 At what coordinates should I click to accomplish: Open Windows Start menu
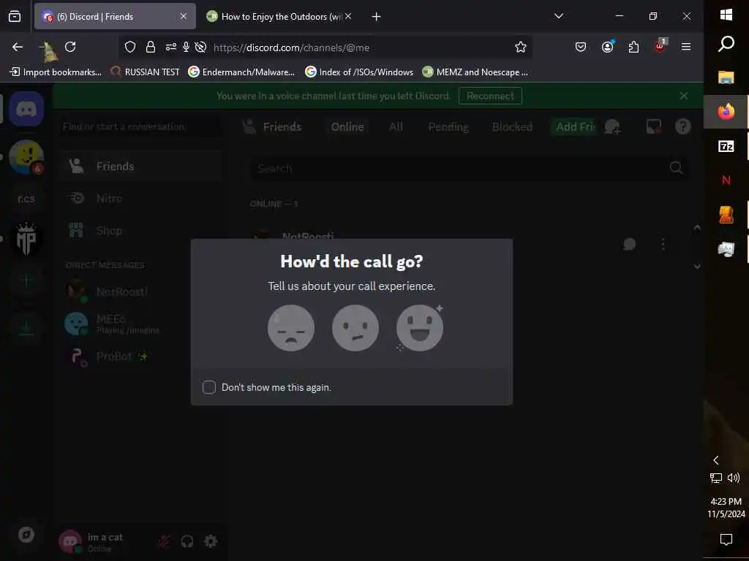tap(726, 15)
